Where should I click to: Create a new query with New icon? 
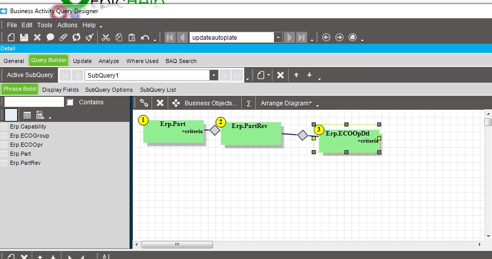pos(11,37)
